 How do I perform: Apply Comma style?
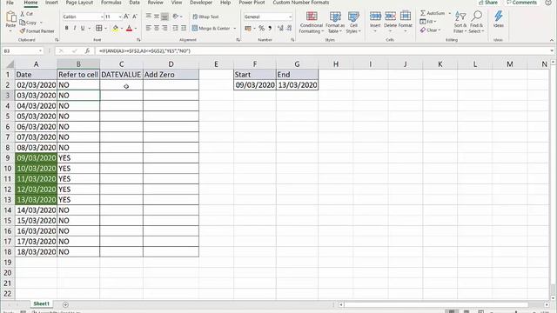point(270,28)
